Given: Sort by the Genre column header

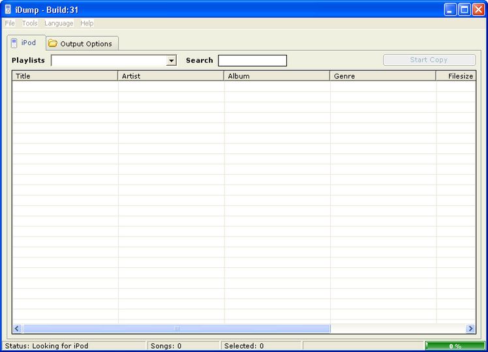Looking at the screenshot, I should click(383, 76).
